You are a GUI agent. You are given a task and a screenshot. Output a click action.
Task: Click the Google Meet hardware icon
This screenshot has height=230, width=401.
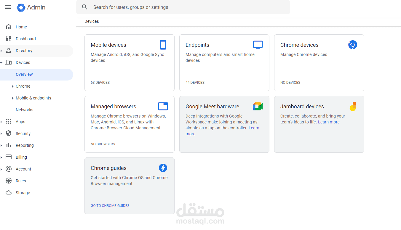(x=258, y=106)
